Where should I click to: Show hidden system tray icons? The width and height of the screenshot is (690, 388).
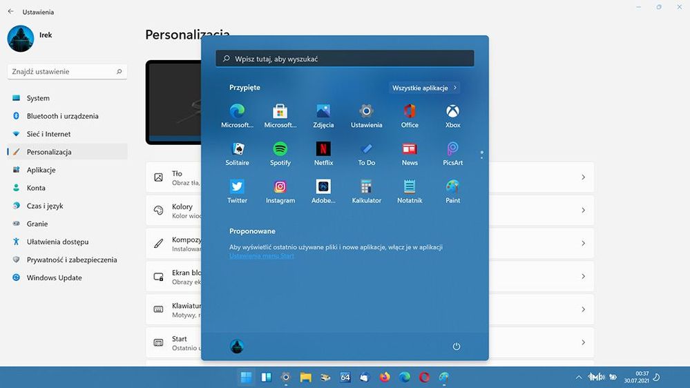[578, 378]
